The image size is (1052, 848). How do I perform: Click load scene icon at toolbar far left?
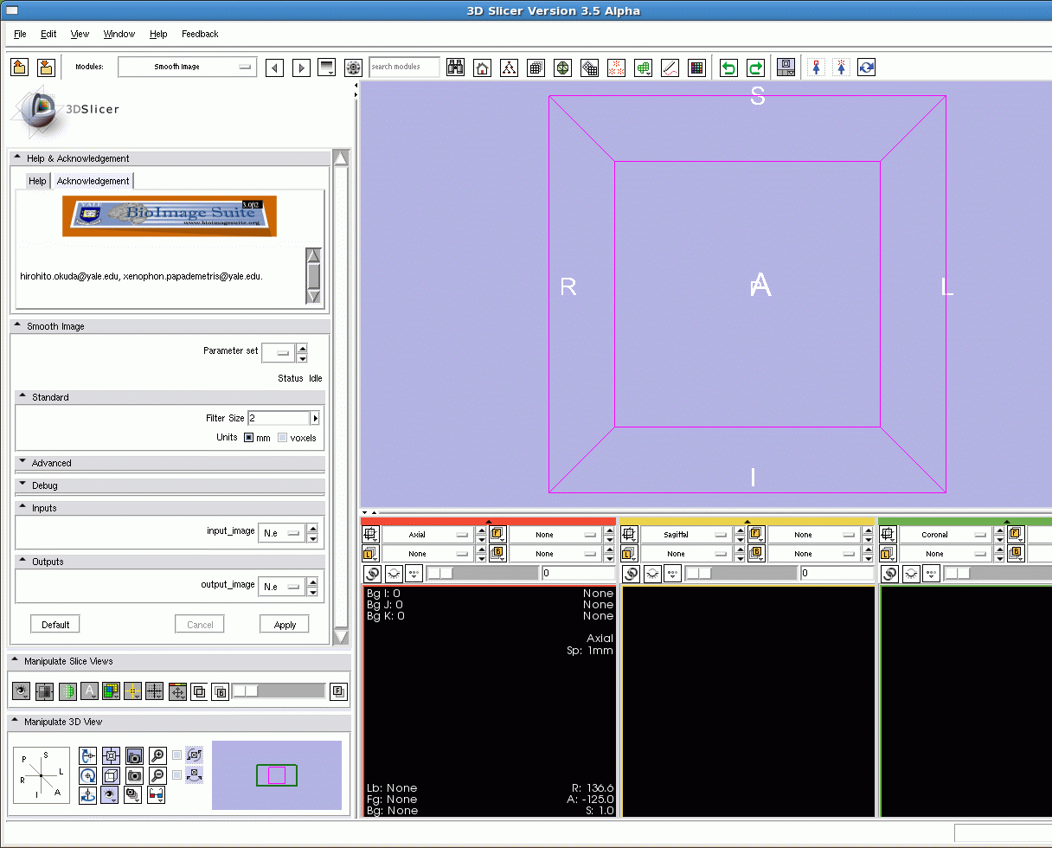[x=20, y=67]
